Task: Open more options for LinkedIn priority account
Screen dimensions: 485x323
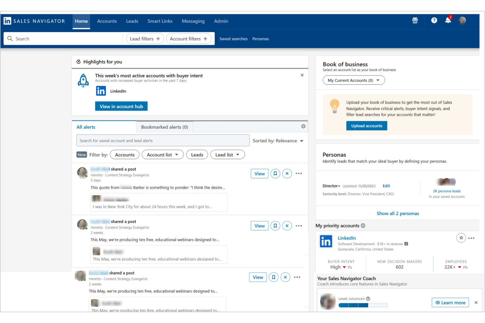Action: (471, 238)
